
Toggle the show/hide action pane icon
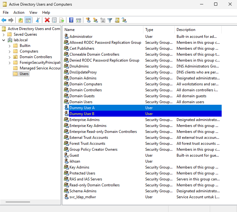click(79, 20)
